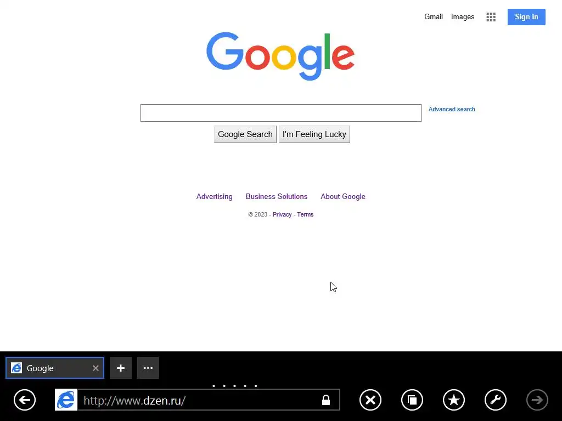Open the tabs view button

pos(412,400)
